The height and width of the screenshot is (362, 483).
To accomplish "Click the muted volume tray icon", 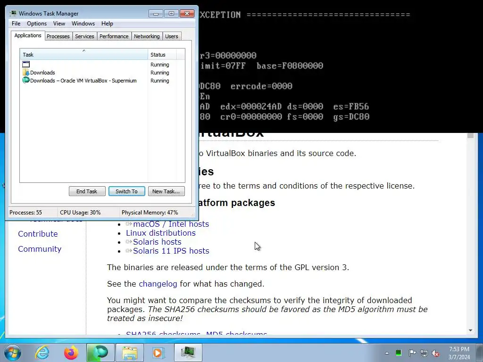I will [435, 353].
